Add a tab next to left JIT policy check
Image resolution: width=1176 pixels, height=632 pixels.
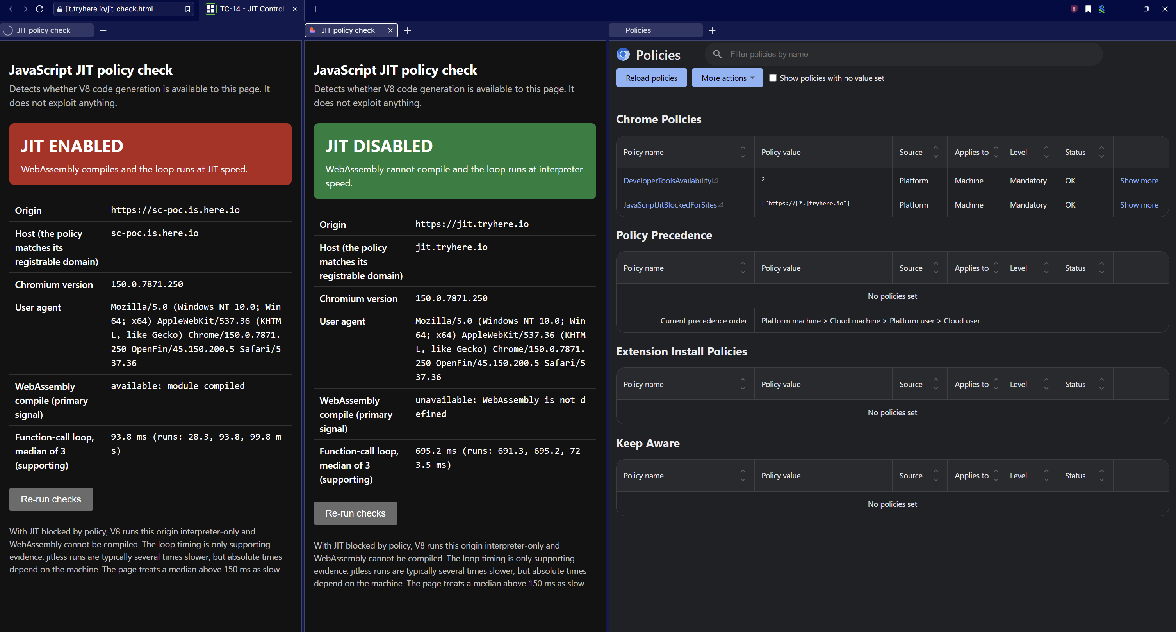click(x=103, y=30)
